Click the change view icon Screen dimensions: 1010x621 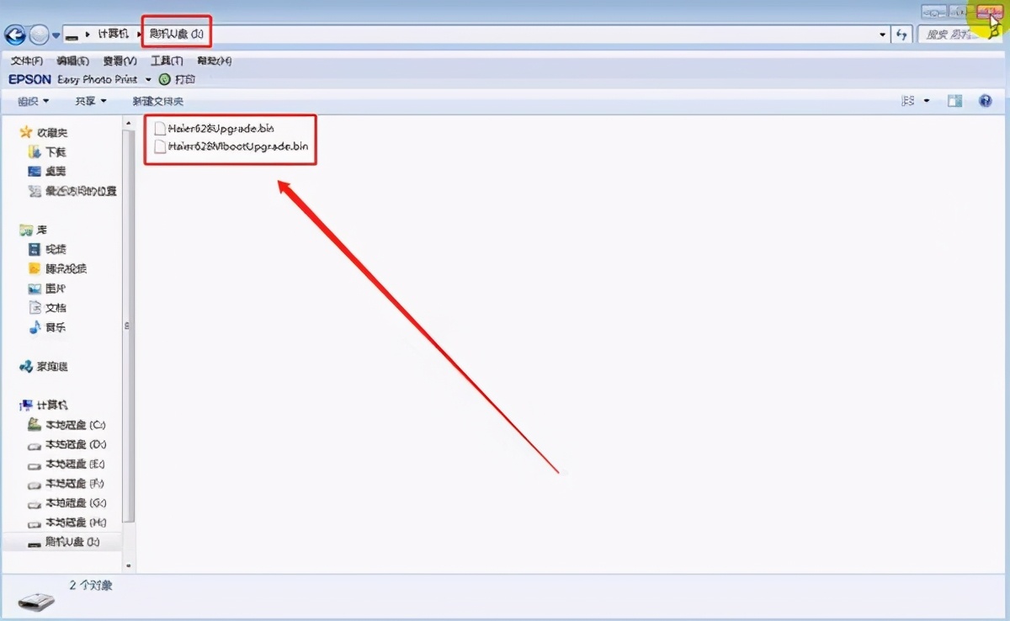coord(908,101)
